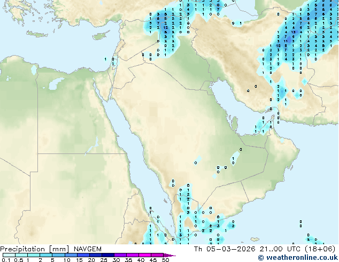Click the "UTC" label

[x=294, y=249]
